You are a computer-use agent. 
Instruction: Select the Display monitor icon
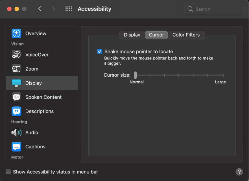[x=16, y=83]
